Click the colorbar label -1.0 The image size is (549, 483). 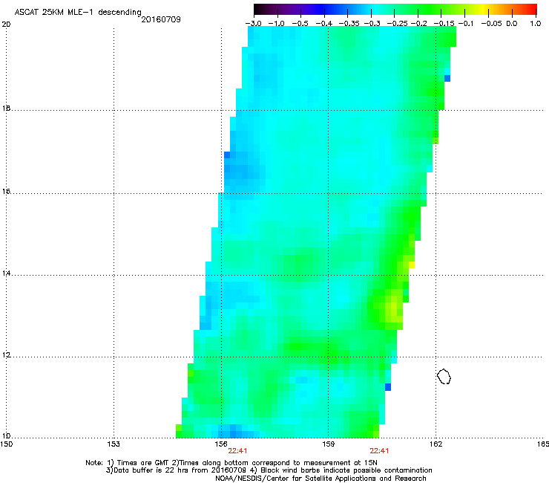pos(276,24)
